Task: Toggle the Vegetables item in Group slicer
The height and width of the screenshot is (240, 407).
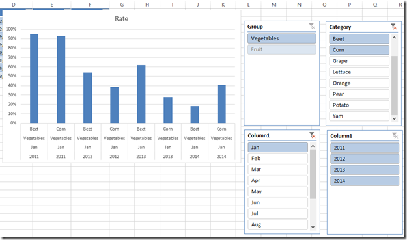Action: [x=281, y=38]
